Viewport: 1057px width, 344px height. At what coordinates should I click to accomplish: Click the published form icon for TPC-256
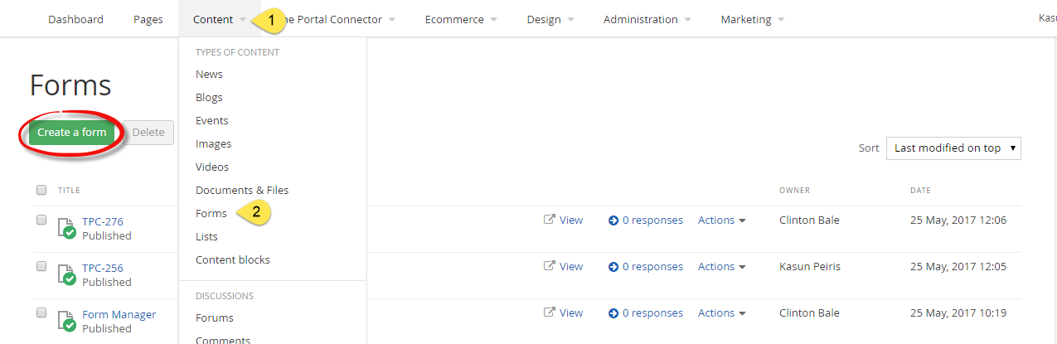(66, 274)
